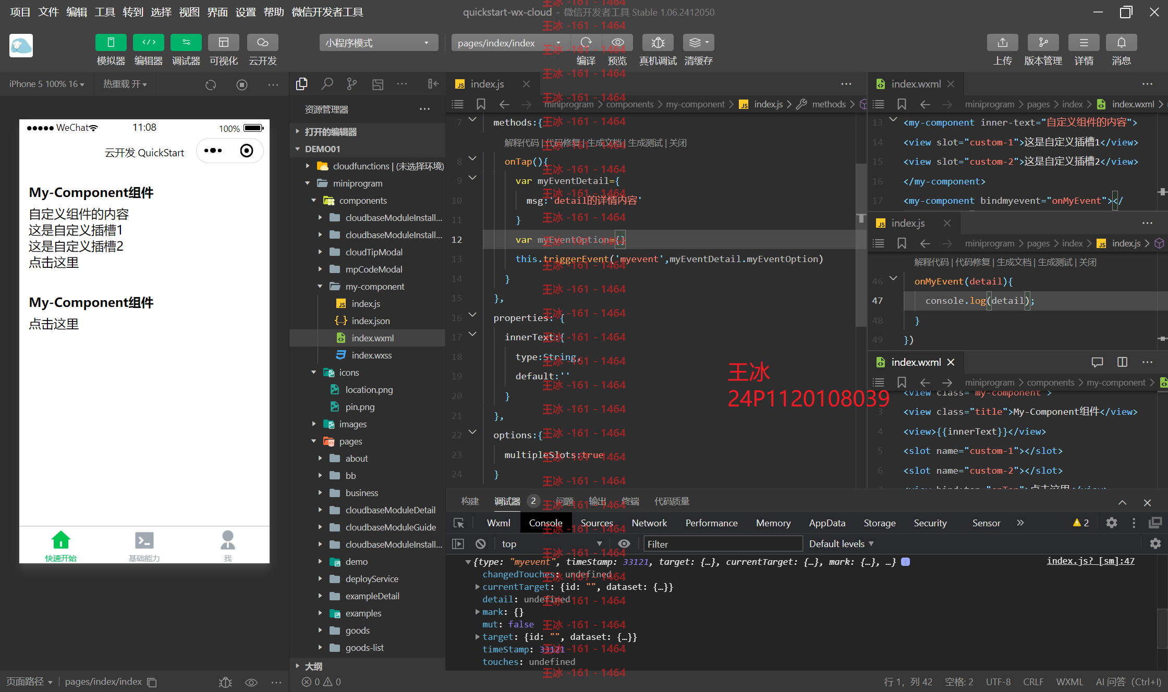
Task: Toggle the editor panel button
Action: [149, 43]
